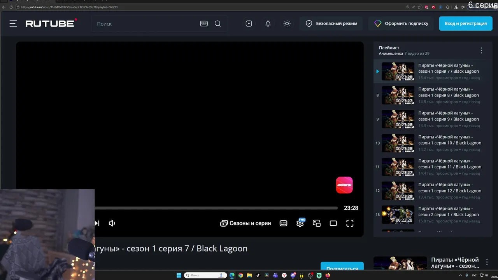Open playlist video сезон 1 серия 9

tap(433, 119)
